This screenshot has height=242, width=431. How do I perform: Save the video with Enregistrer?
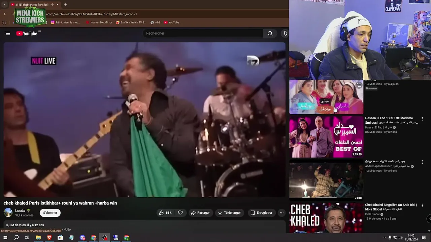click(x=262, y=213)
